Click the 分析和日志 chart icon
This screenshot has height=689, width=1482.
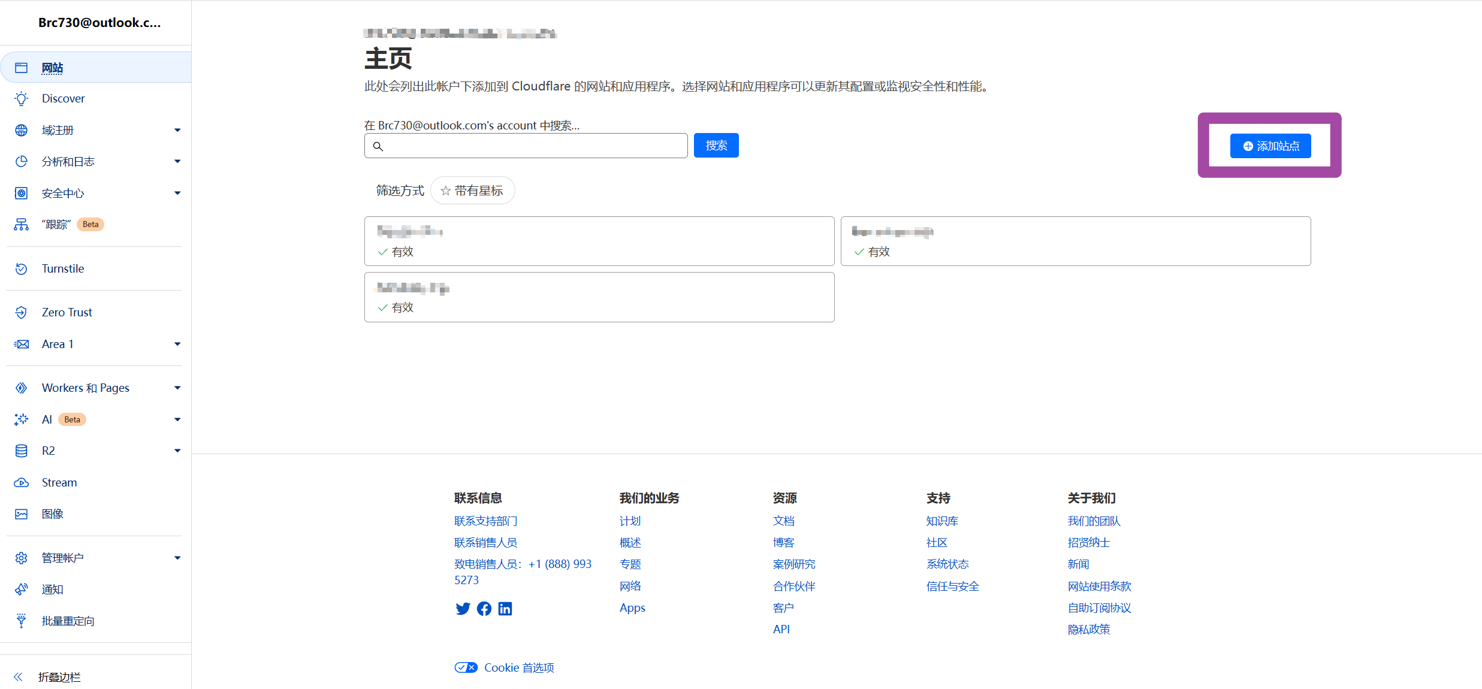21,161
